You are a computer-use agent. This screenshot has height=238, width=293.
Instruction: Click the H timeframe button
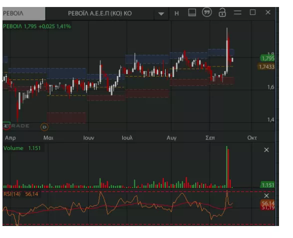pyautogui.click(x=177, y=13)
